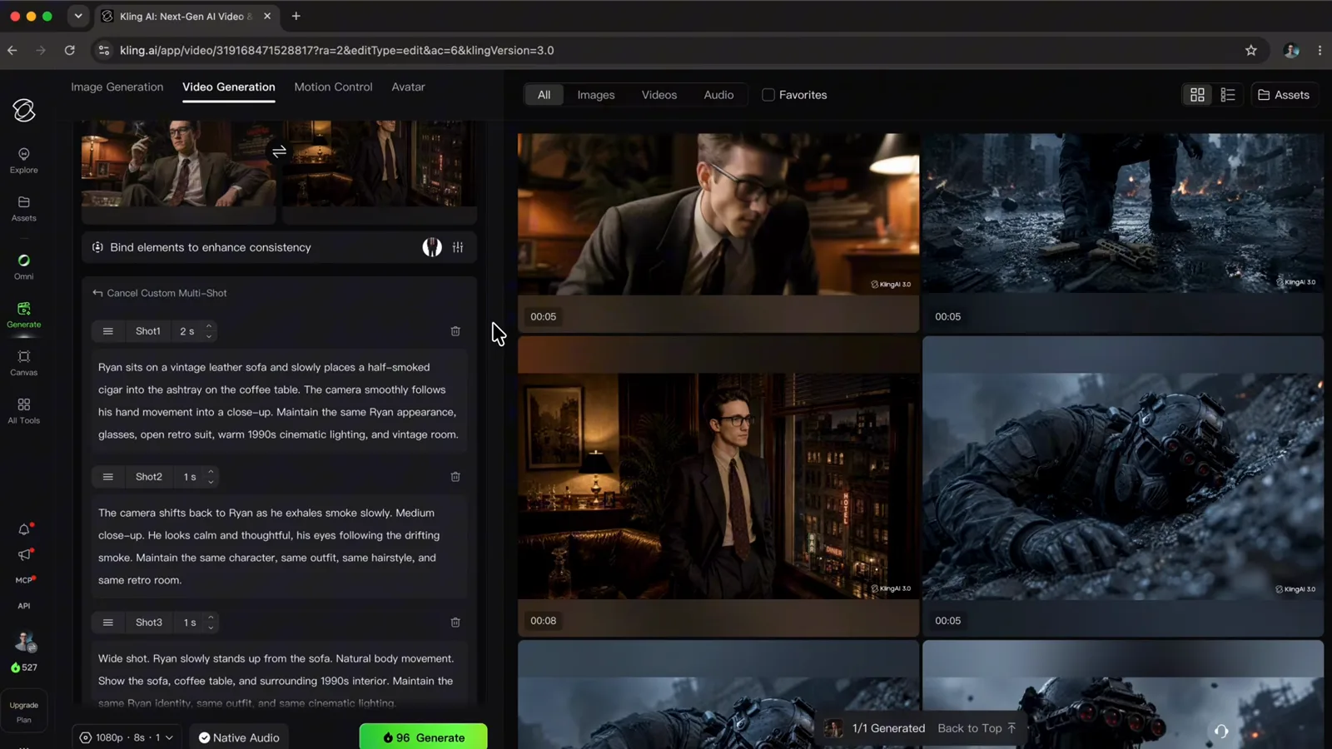Switch to list view layout

(1228, 95)
